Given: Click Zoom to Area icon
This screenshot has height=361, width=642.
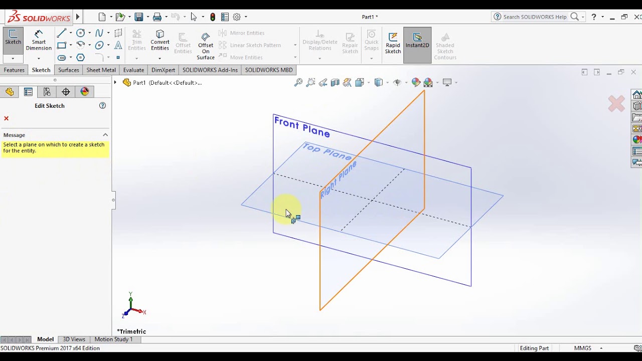Looking at the screenshot, I should pyautogui.click(x=310, y=82).
